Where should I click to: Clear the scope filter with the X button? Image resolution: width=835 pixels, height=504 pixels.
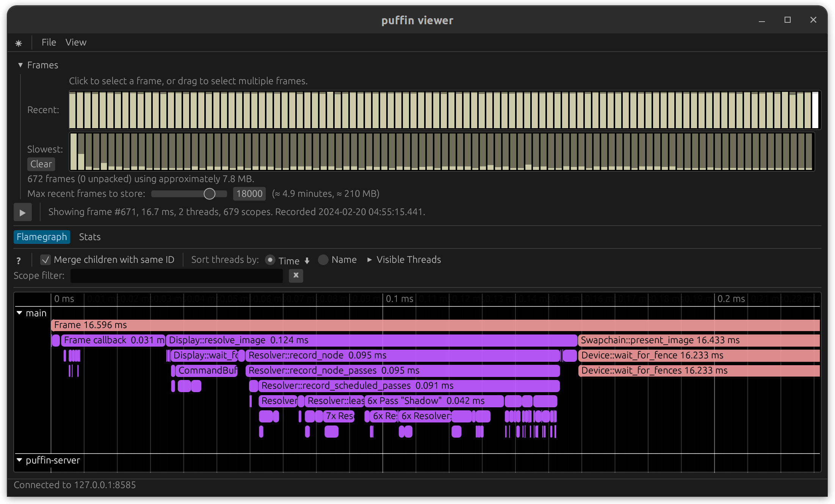[296, 276]
